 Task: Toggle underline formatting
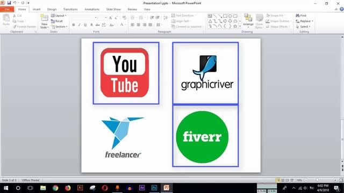click(x=85, y=25)
